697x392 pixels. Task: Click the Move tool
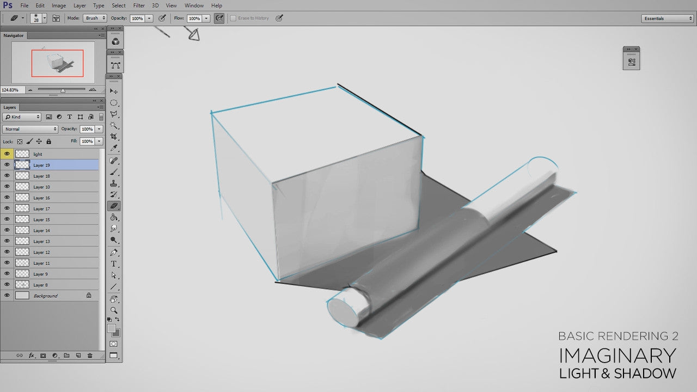click(x=114, y=91)
